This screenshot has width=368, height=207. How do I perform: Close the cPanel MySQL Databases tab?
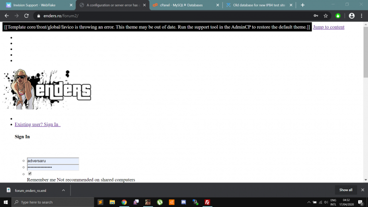217,5
